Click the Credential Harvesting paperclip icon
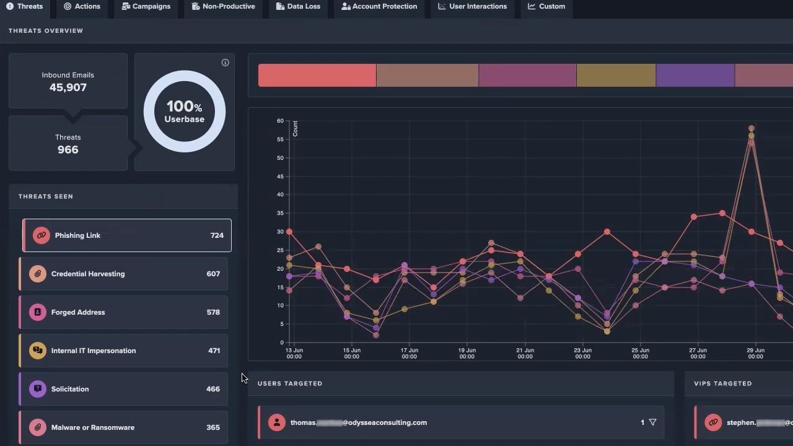Image resolution: width=793 pixels, height=446 pixels. [38, 274]
